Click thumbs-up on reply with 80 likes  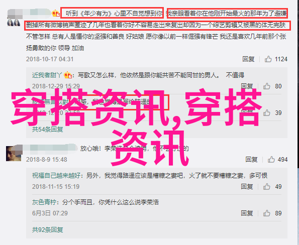pos(266,86)
